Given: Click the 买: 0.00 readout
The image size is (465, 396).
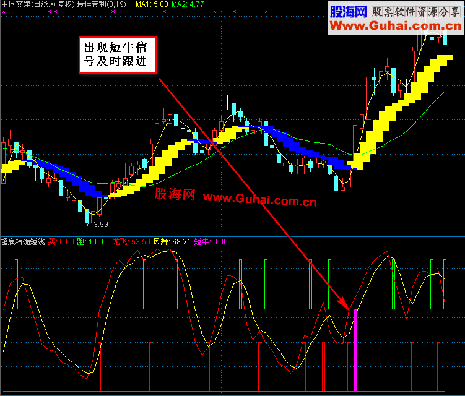Looking at the screenshot, I should coord(61,242).
